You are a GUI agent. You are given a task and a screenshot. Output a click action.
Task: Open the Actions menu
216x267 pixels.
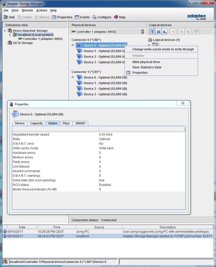(42, 10)
